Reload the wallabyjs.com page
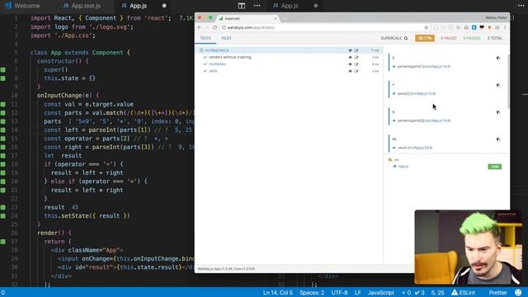The width and height of the screenshot is (528, 297). click(214, 27)
